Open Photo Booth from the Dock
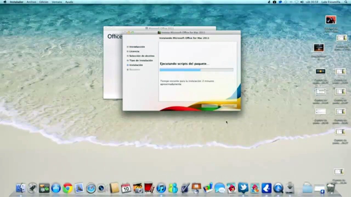The image size is (351, 197). click(149, 188)
